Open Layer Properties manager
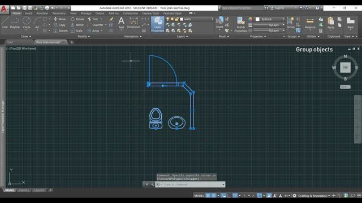 pyautogui.click(x=157, y=24)
